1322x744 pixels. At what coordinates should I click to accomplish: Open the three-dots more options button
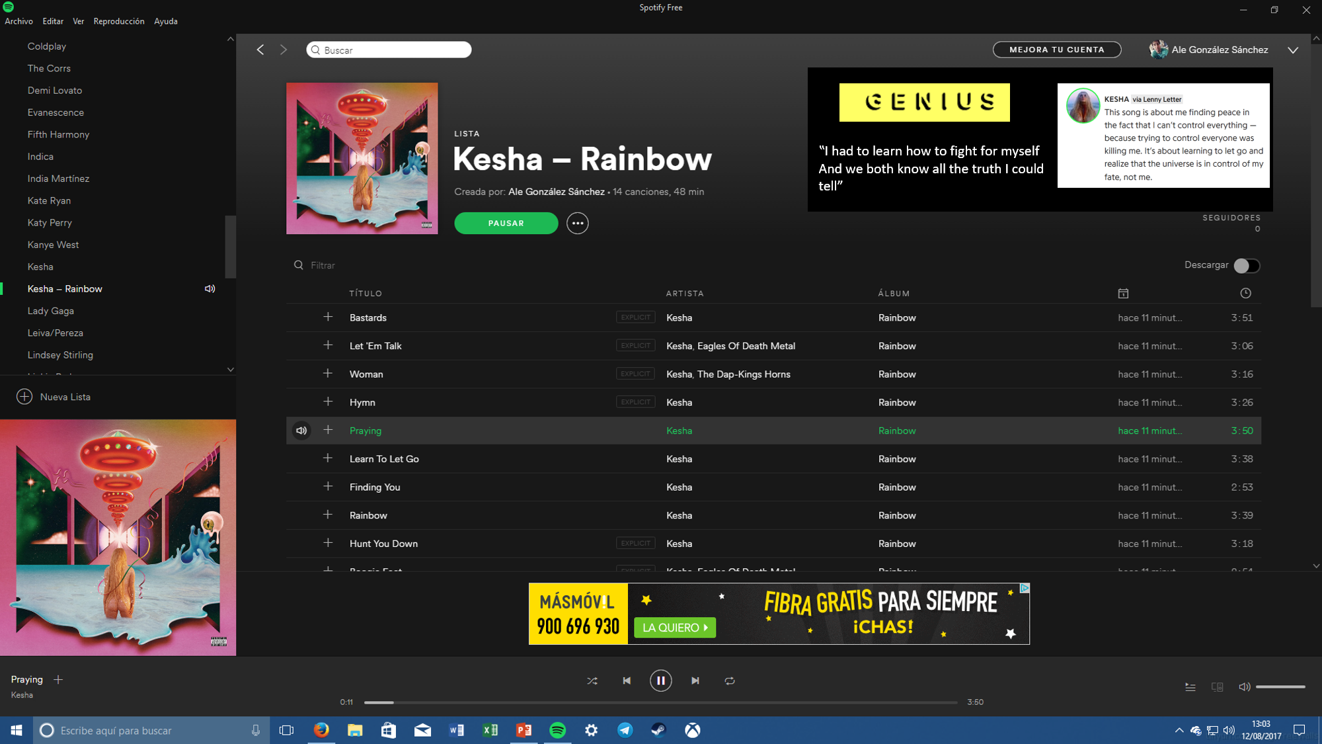click(578, 224)
